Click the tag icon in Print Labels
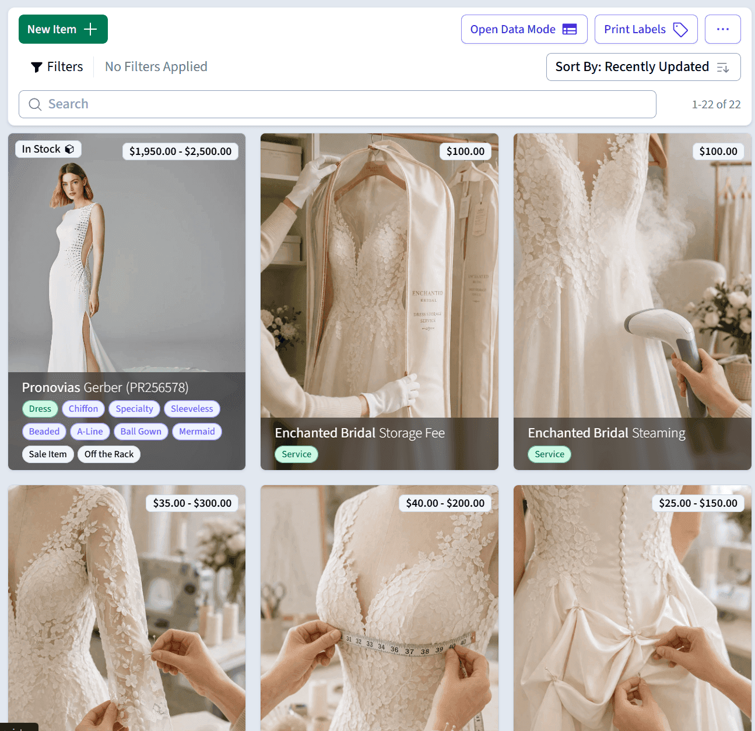 pyautogui.click(x=680, y=30)
